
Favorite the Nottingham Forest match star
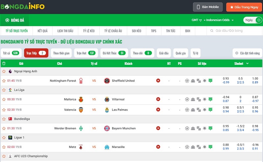coord(4,81)
